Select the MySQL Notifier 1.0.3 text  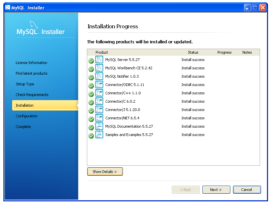click(122, 76)
